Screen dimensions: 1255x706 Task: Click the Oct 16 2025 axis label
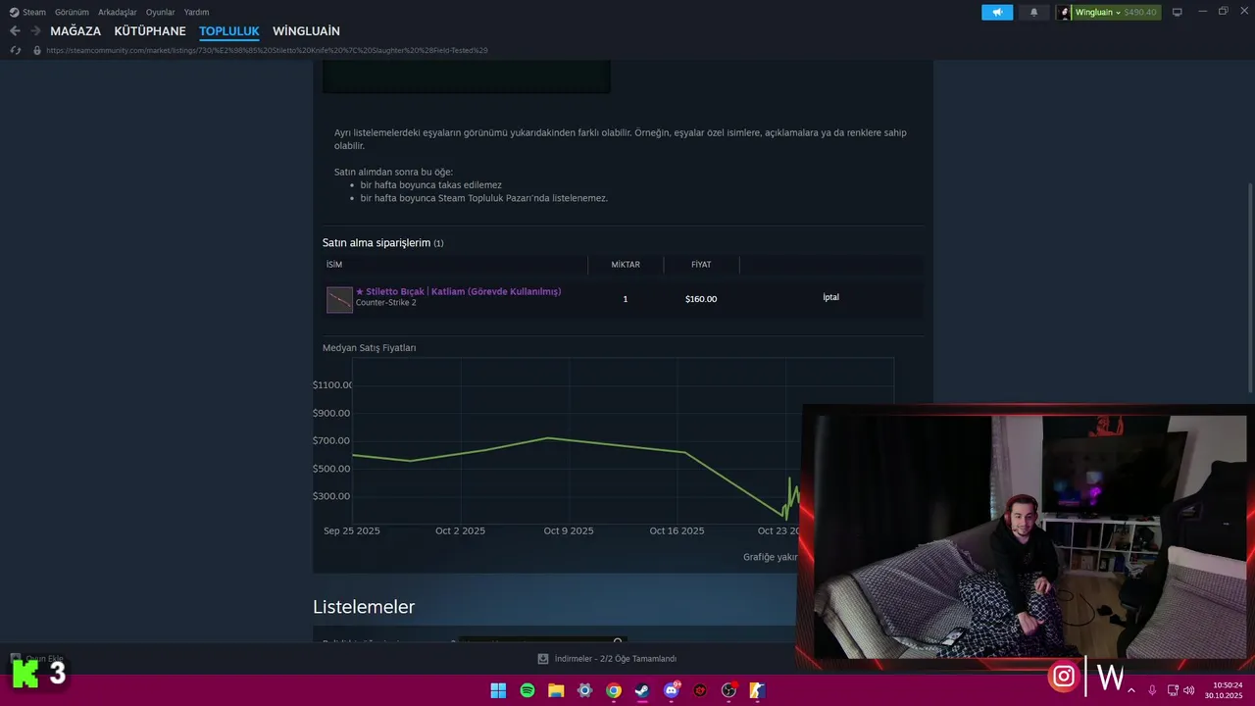pyautogui.click(x=677, y=530)
